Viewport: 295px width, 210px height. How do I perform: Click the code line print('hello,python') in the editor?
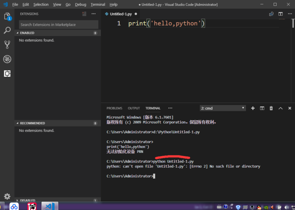(167, 24)
